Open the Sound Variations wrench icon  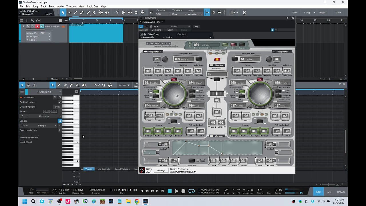point(59,130)
